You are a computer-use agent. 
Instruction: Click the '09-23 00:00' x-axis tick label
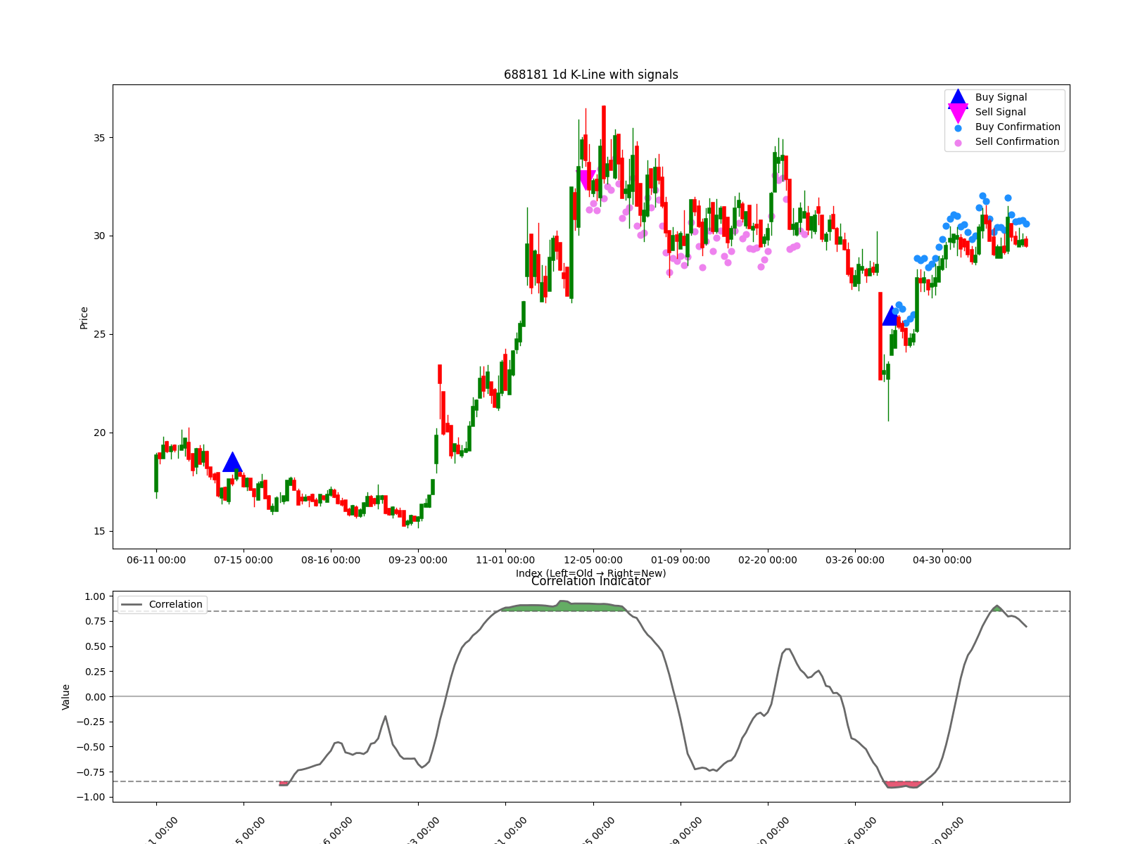pos(418,561)
